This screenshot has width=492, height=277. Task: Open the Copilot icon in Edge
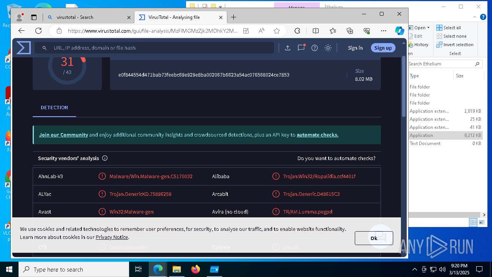pyautogui.click(x=400, y=31)
